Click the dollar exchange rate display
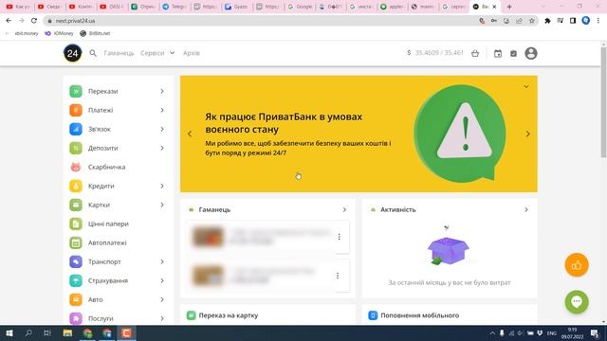 [435, 53]
